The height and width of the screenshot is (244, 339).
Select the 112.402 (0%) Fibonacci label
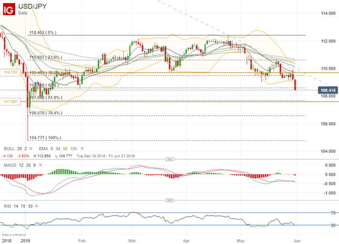(43, 33)
